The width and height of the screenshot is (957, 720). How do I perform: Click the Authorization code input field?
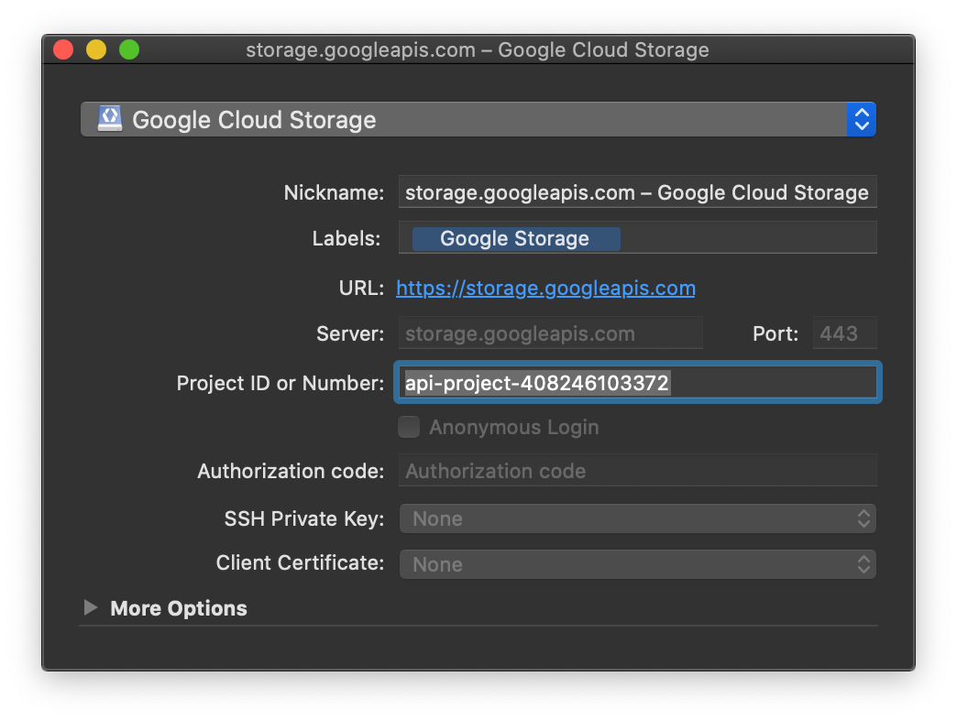pyautogui.click(x=636, y=470)
